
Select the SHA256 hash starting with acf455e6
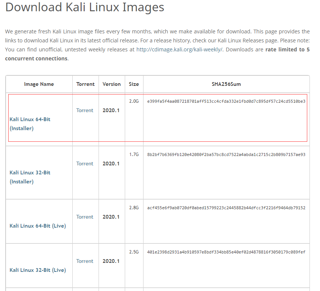(226, 208)
